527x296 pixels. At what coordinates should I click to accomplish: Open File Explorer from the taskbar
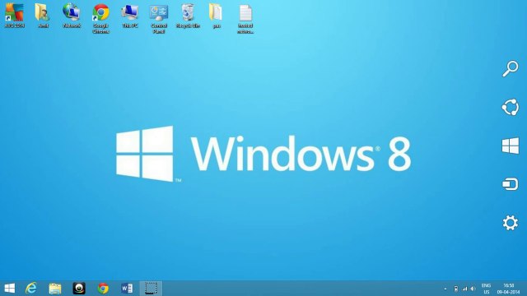pos(55,289)
